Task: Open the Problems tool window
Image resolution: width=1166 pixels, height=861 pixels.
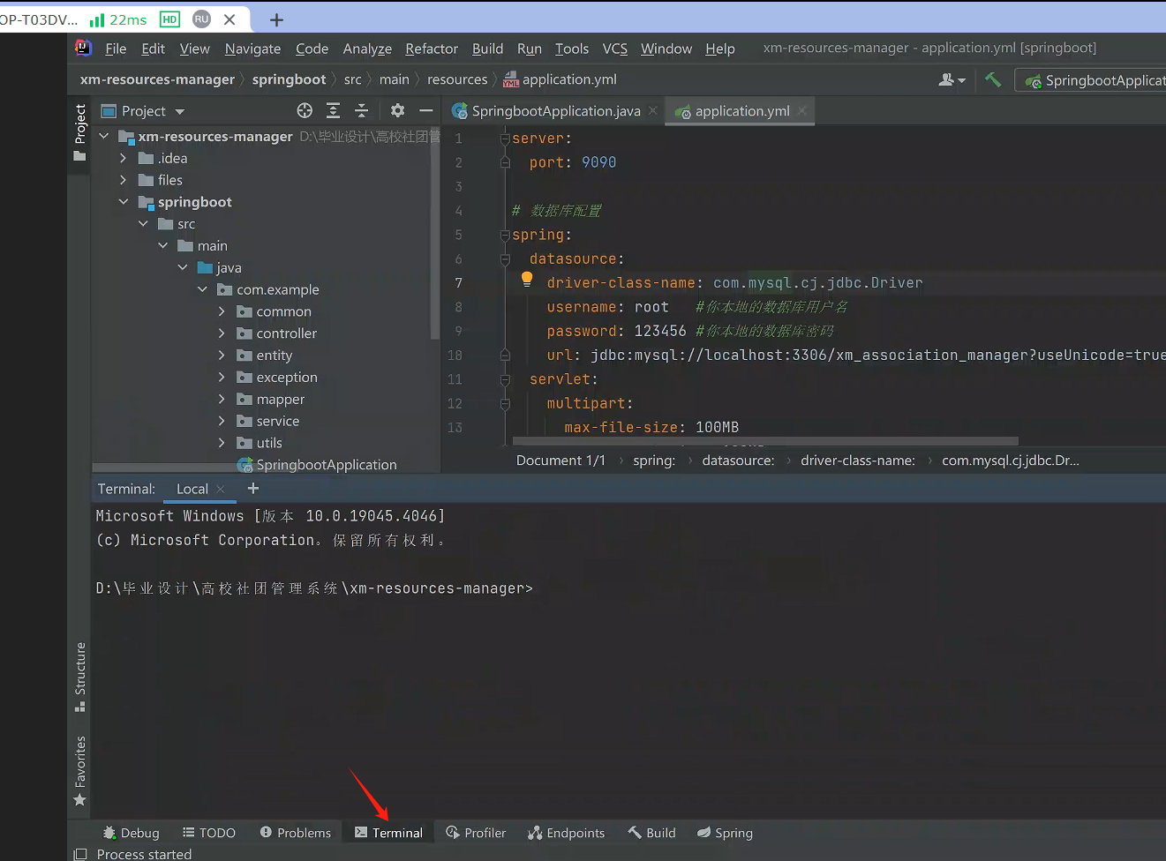Action: [296, 833]
